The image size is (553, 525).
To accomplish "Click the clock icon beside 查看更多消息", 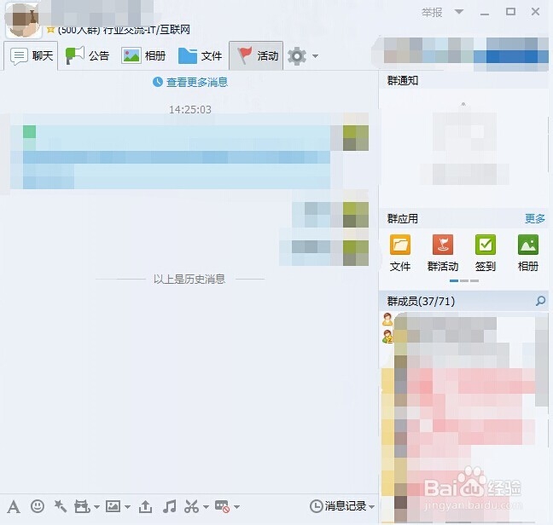I will coord(158,82).
